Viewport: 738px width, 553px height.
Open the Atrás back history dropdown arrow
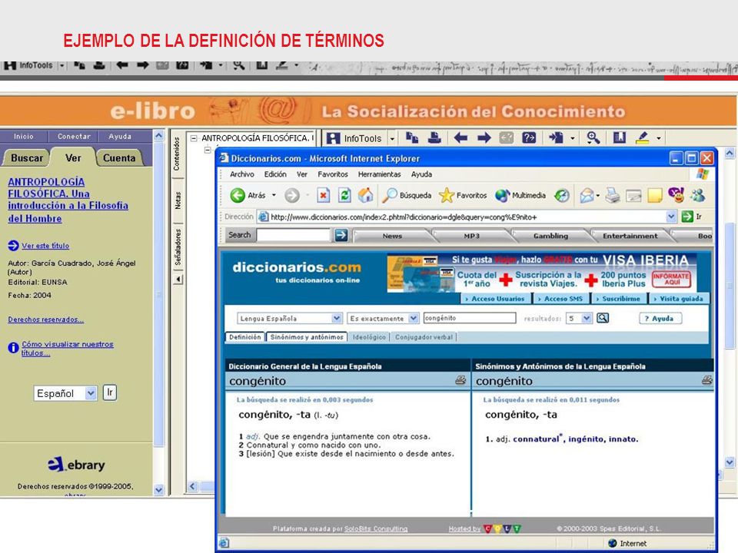(x=274, y=195)
